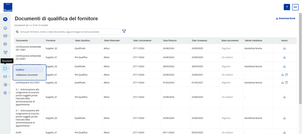Click the Gruppo Maggioli logo
Viewport: 302px width, 134px height.
8,7
